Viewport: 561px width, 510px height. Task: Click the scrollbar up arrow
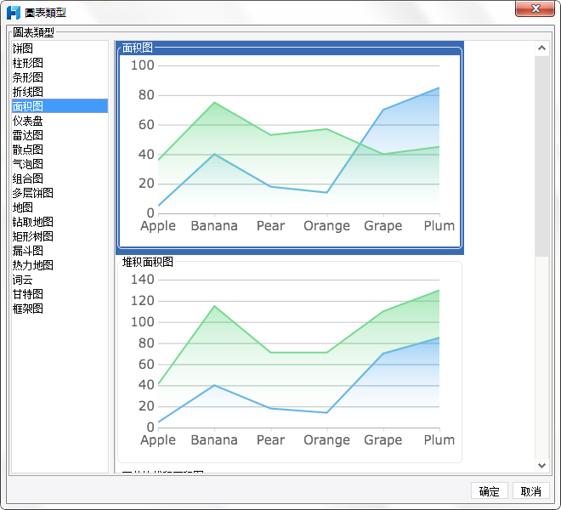coord(541,48)
